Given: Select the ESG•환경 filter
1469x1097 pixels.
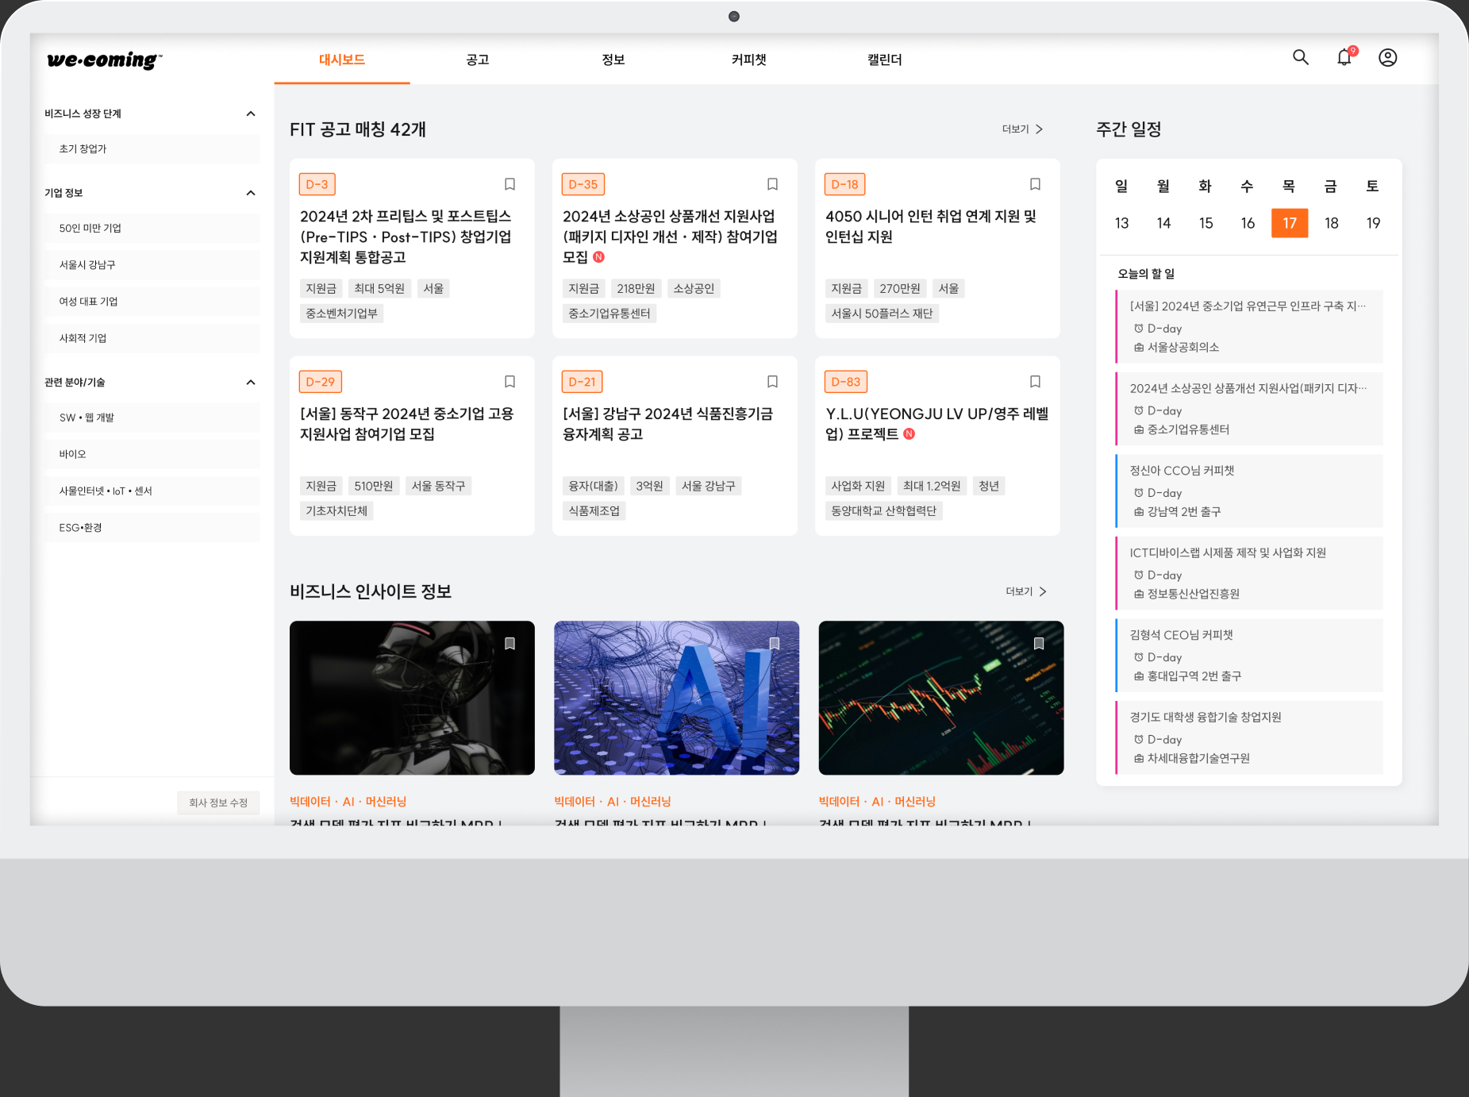Looking at the screenshot, I should click(152, 528).
